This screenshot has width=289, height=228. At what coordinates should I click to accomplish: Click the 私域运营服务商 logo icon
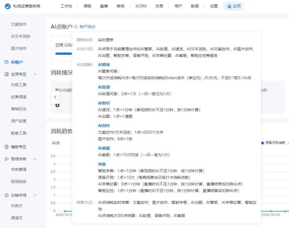pyautogui.click(x=7, y=6)
